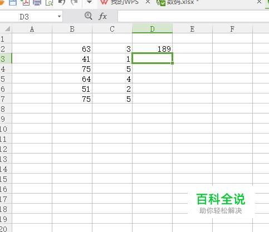Click the export to PDF icon
This screenshot has height=232, width=269.
[25, 2]
